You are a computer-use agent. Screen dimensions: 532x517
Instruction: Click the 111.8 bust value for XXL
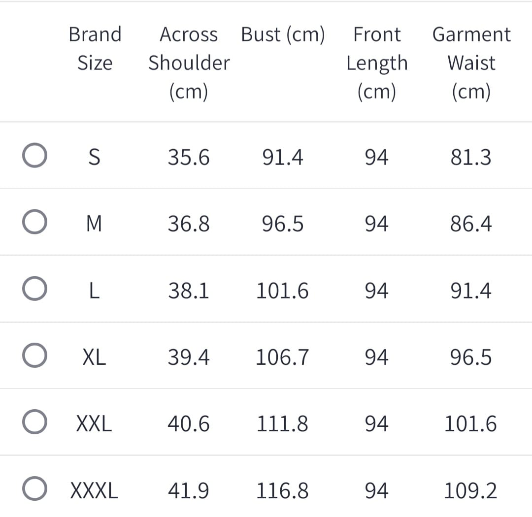point(282,424)
